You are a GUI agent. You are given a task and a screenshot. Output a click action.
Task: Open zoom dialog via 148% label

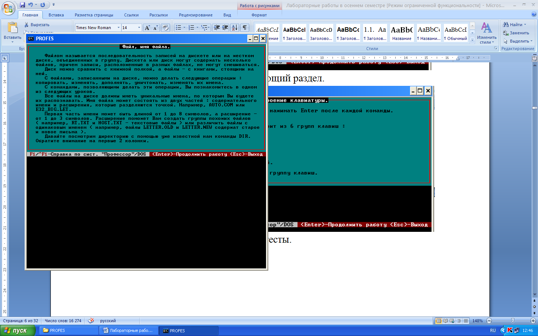[x=477, y=321]
